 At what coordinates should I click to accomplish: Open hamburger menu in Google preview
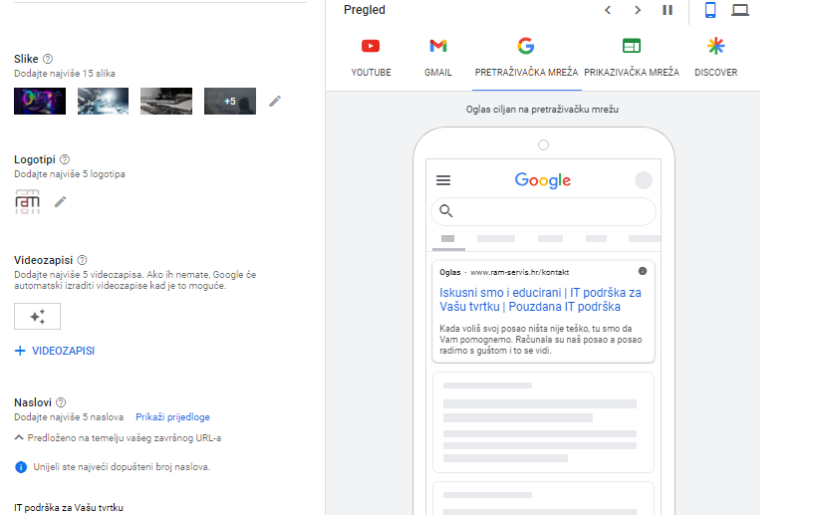pos(443,180)
